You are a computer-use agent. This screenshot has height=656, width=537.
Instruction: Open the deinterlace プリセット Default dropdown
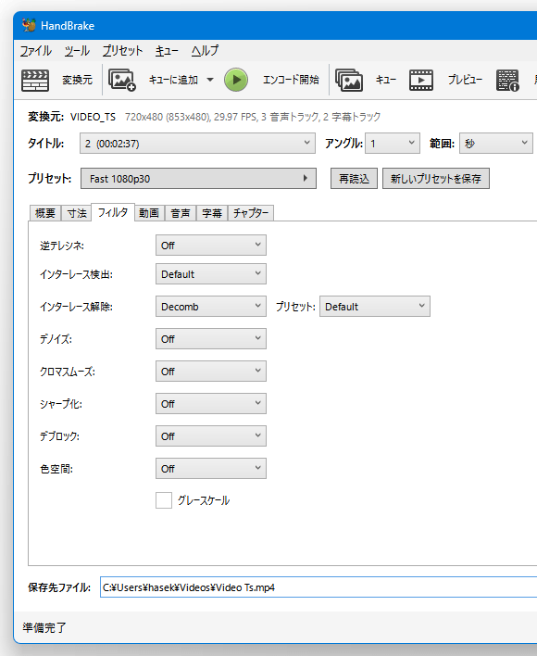pyautogui.click(x=374, y=307)
